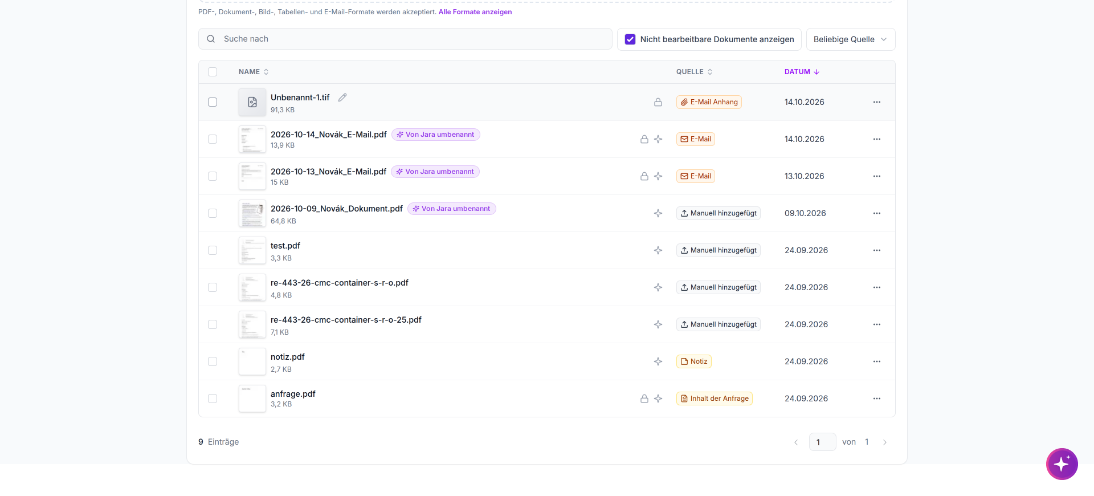The image size is (1094, 496).
Task: Open the purple AI assistant floating button
Action: (x=1062, y=464)
